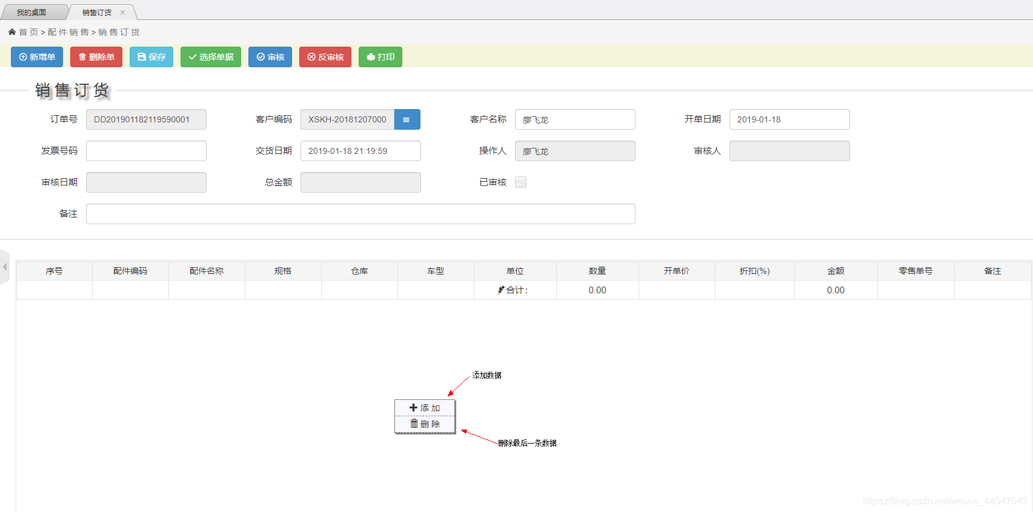The height and width of the screenshot is (512, 1033).
Task: Click the 规格 column header
Action: tap(283, 271)
